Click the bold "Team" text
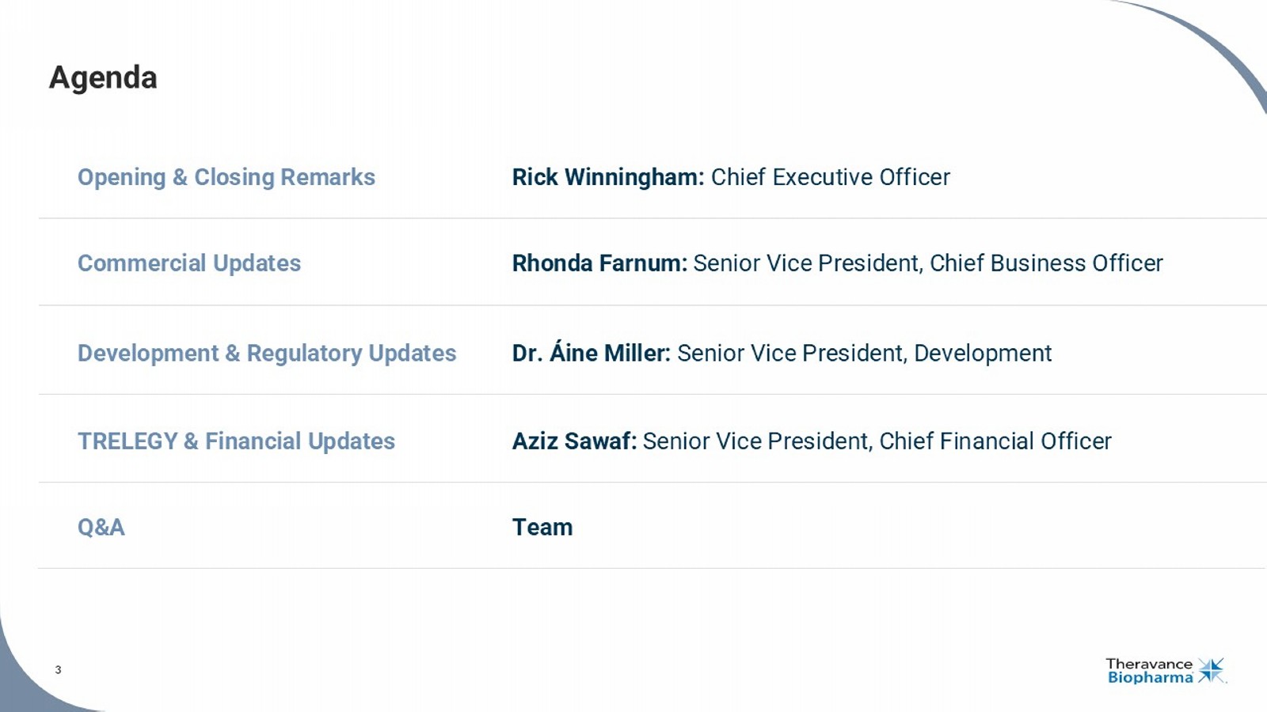 coord(542,527)
